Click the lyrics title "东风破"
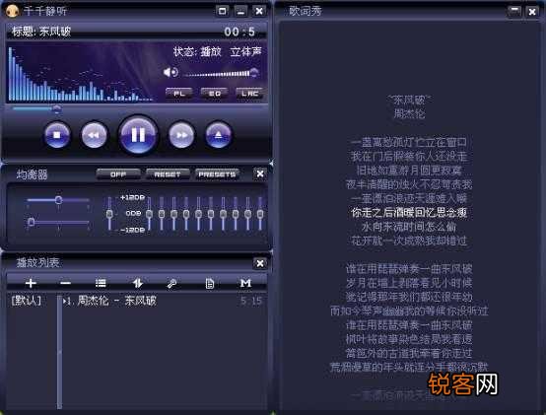This screenshot has height=415, width=546. click(409, 101)
